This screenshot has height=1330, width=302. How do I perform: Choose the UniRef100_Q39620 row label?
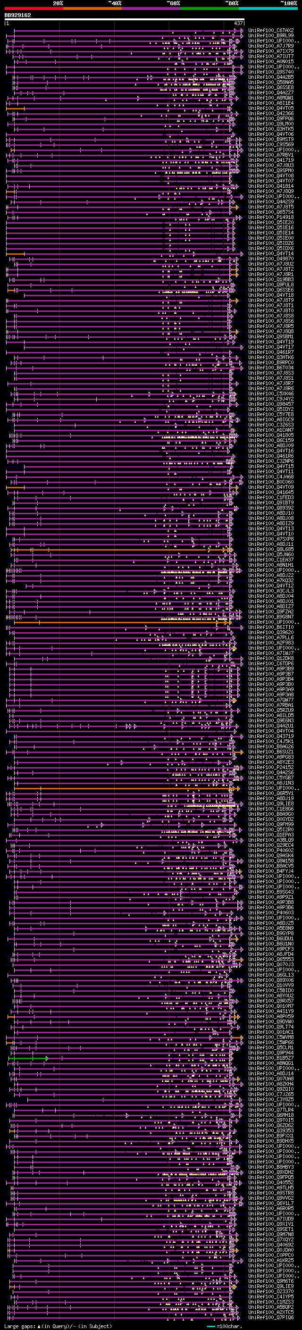(271, 633)
